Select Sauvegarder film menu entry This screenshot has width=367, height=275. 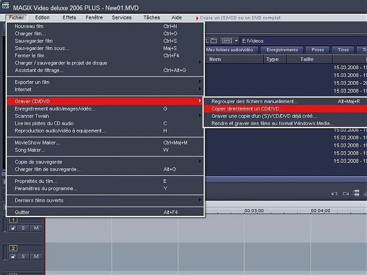tap(105, 41)
